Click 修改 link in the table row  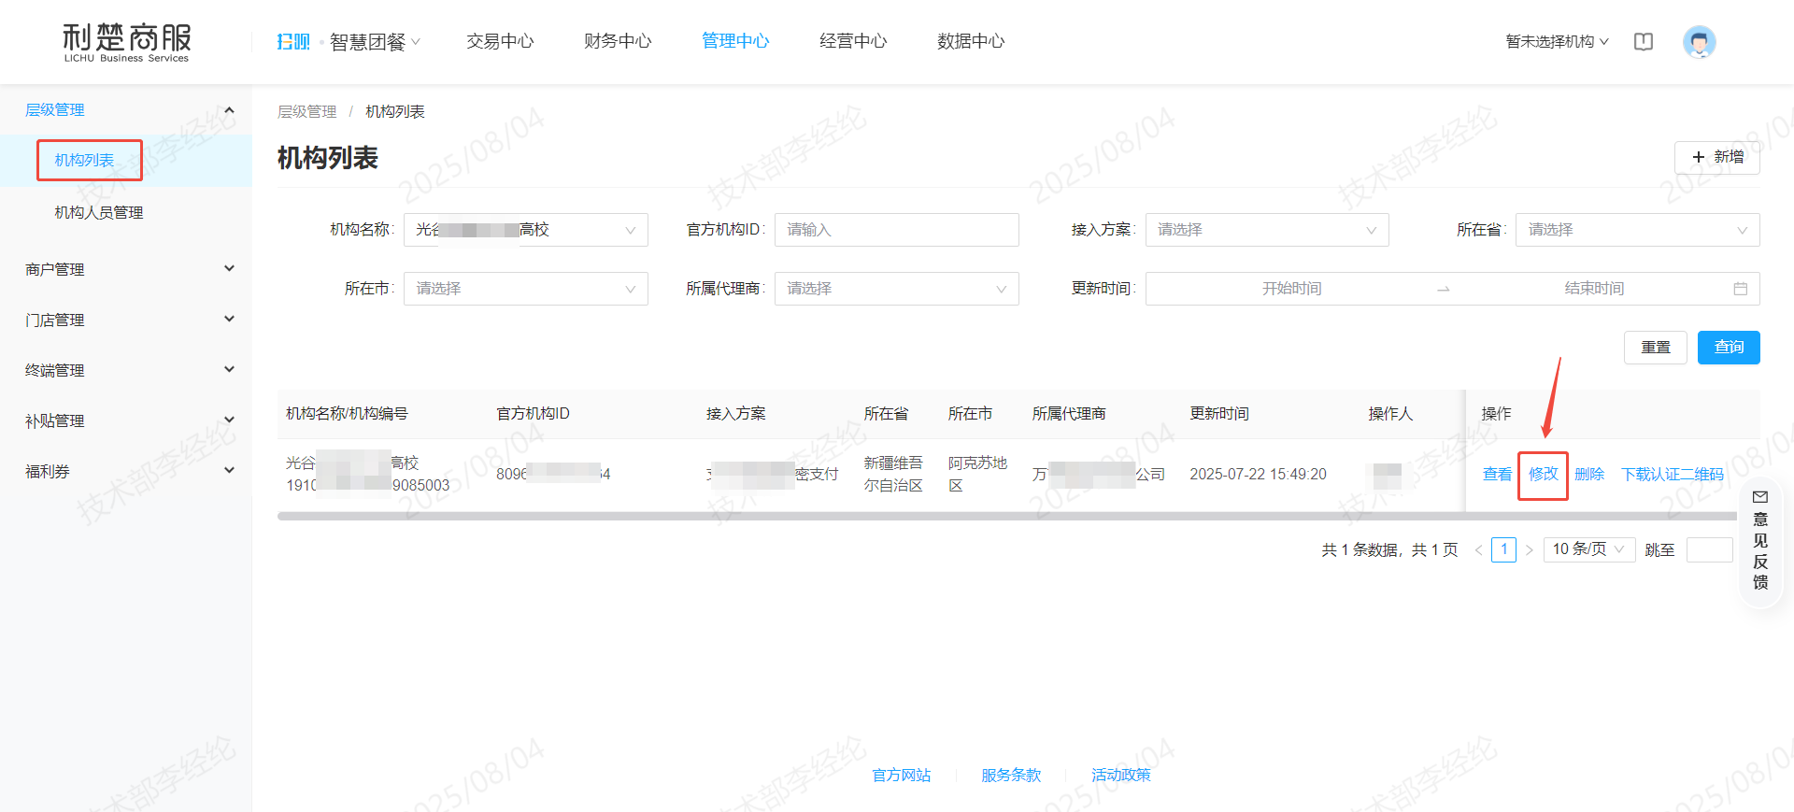click(1543, 474)
